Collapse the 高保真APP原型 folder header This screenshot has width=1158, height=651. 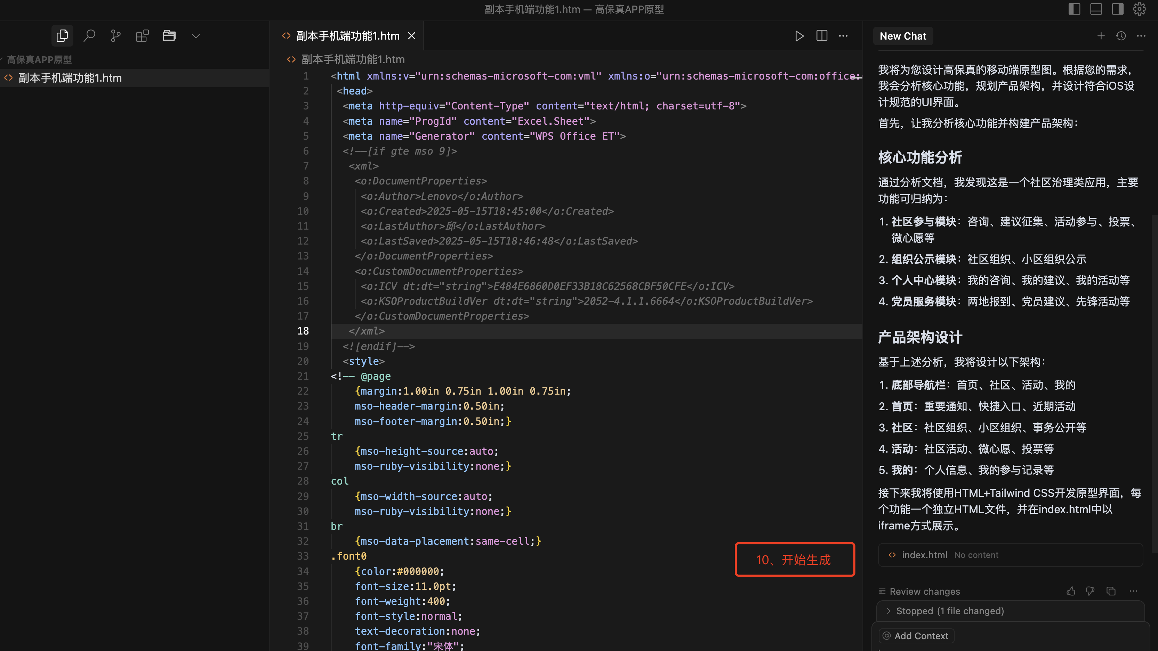[39, 60]
